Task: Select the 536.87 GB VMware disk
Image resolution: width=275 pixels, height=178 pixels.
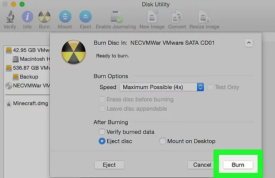Action: 27,68
